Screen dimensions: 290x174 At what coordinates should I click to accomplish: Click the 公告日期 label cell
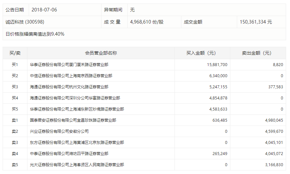pos(16,10)
